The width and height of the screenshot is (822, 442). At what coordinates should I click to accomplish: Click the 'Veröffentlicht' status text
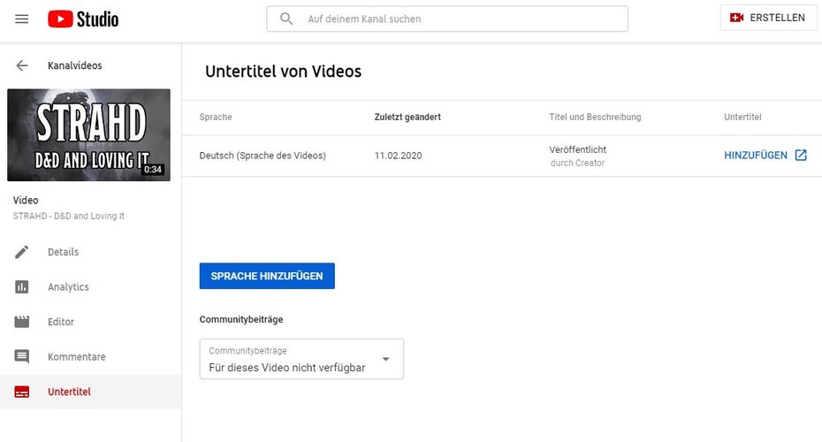point(578,149)
